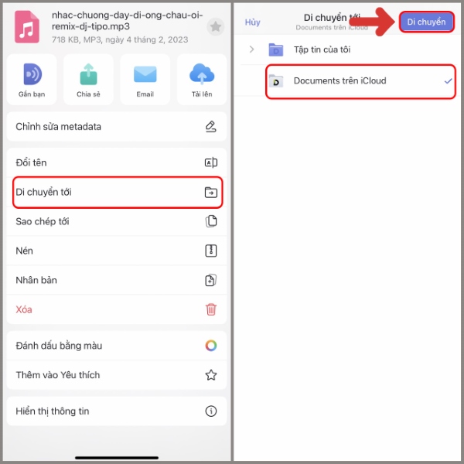Tap the blue Di chuyển button
The width and height of the screenshot is (464, 464).
426,22
